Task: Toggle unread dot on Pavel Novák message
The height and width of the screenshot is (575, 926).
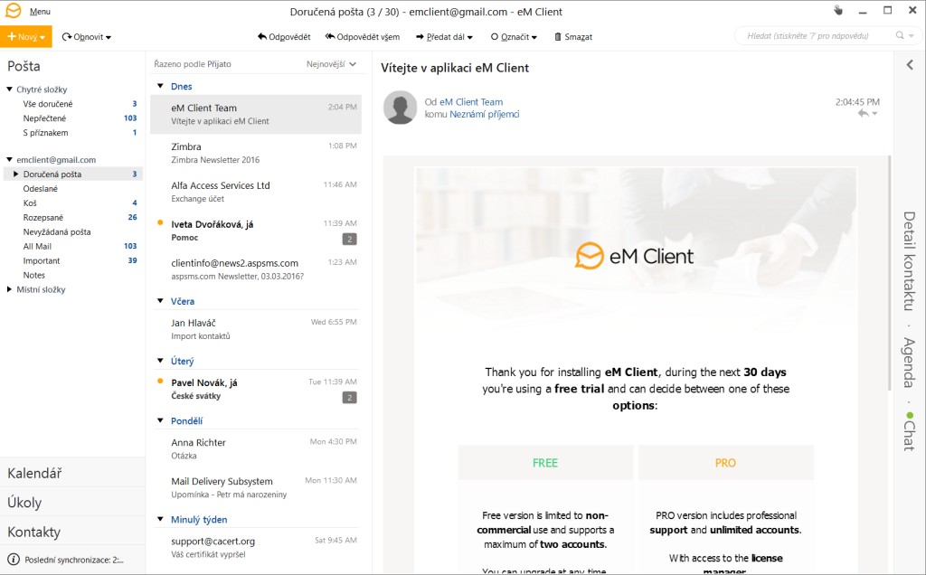Action: tap(160, 382)
